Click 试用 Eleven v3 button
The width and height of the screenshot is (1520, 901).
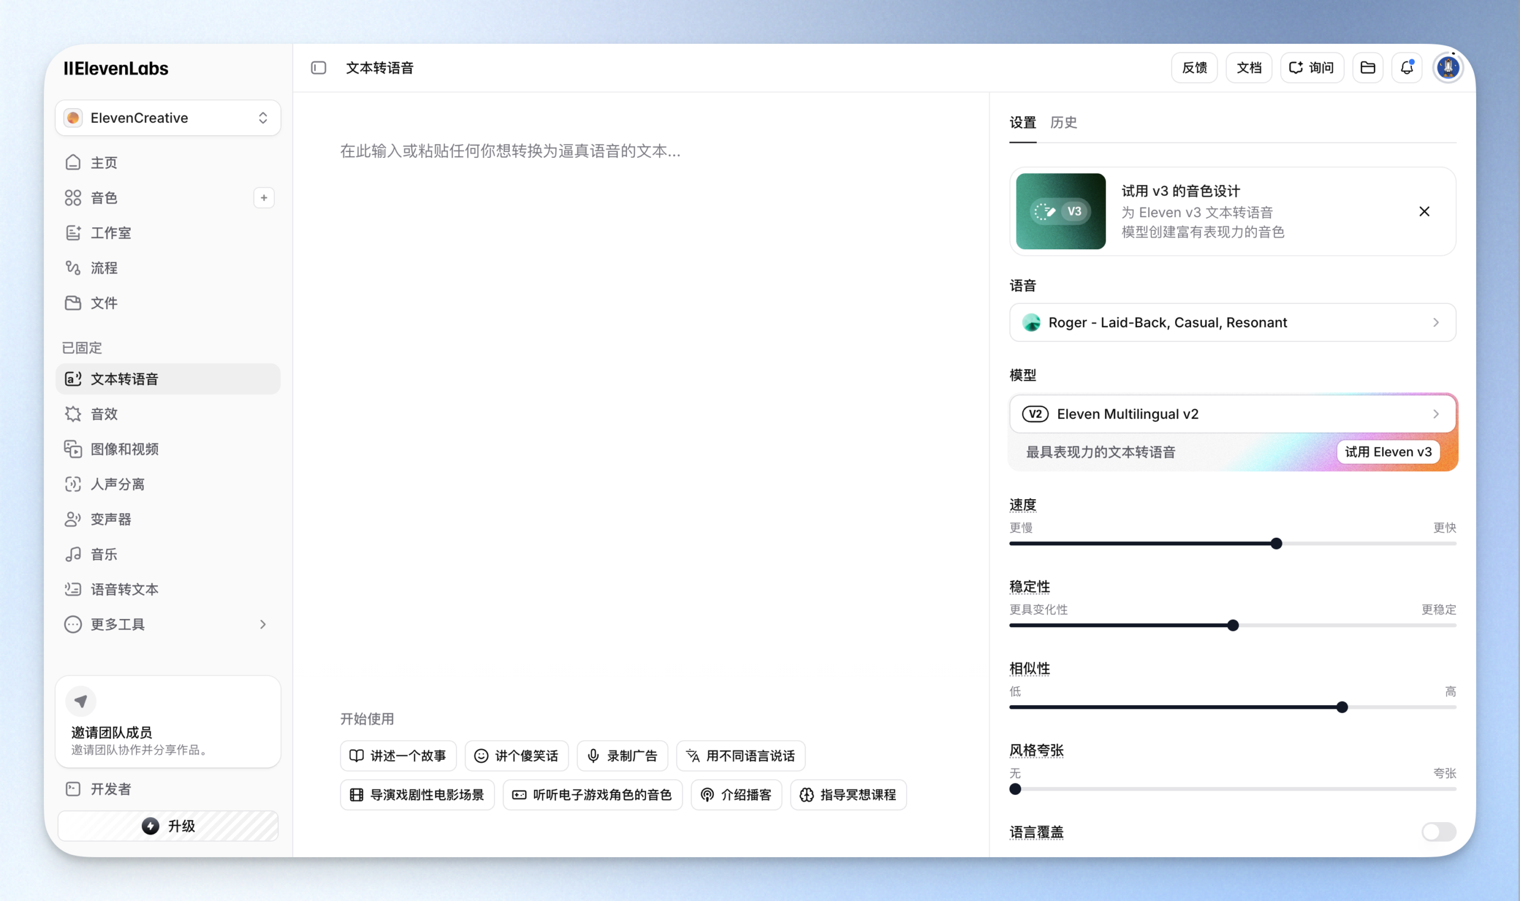(x=1388, y=452)
